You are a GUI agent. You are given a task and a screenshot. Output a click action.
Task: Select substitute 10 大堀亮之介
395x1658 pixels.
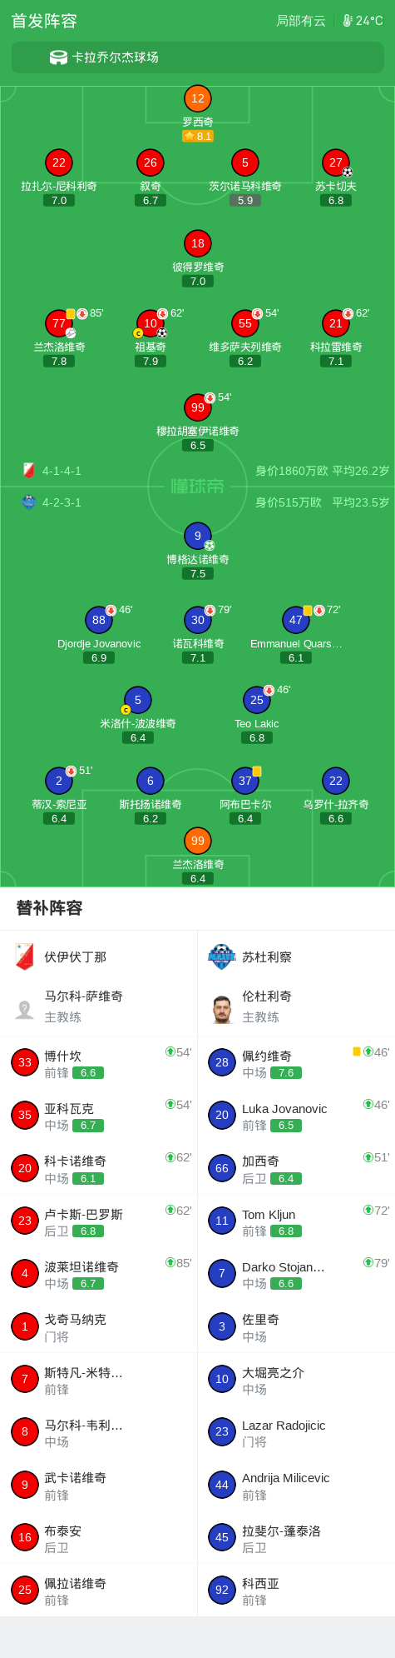click(x=296, y=1379)
